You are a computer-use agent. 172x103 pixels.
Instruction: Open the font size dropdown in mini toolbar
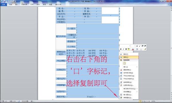[135, 46]
